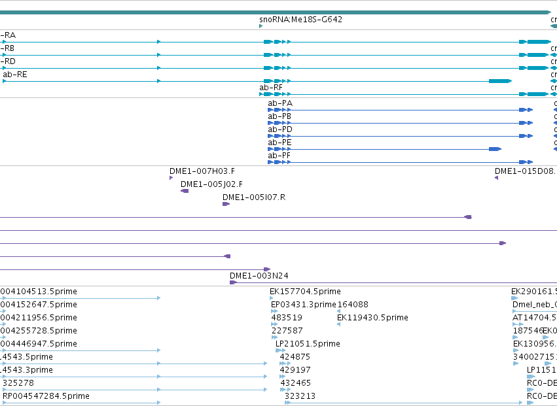Click the ab-PA protein label
Screen dimensions: 557x406
click(280, 103)
